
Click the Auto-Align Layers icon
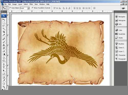pos(94,8)
